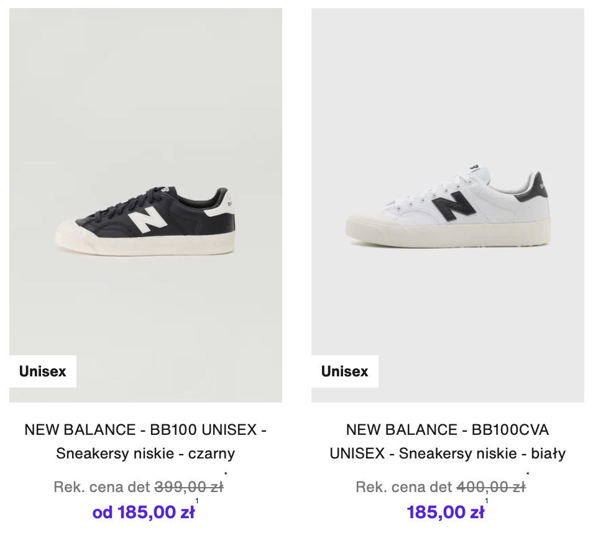The image size is (593, 535).
Task: Click the 'od 185,00 zł' sale price
Action: pos(144,513)
